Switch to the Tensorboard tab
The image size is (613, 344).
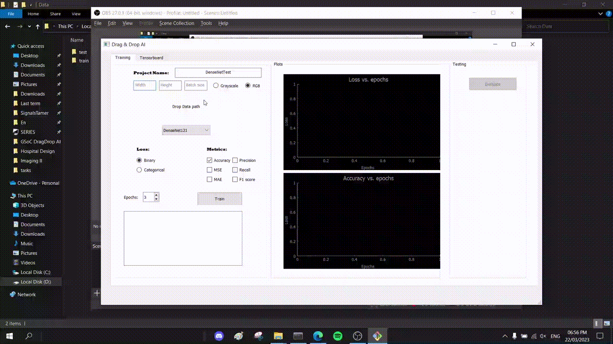point(151,58)
